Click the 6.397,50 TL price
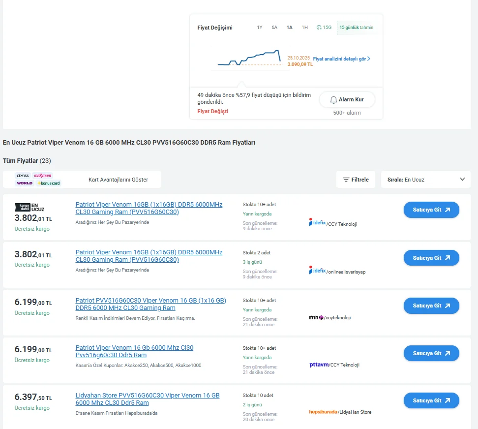478x429 pixels. point(33,397)
